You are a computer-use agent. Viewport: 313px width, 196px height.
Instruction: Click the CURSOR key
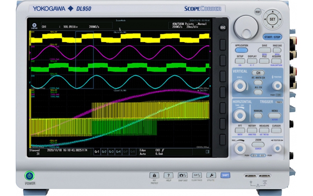pos(277,131)
